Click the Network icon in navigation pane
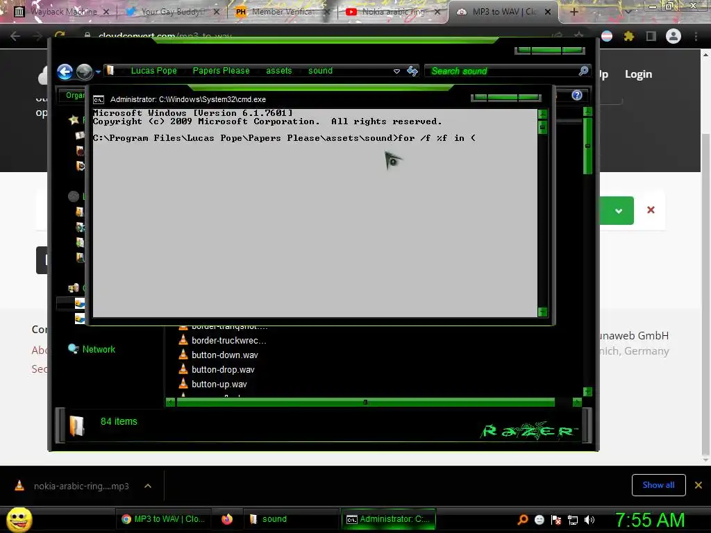This screenshot has width=711, height=533. coord(73,348)
